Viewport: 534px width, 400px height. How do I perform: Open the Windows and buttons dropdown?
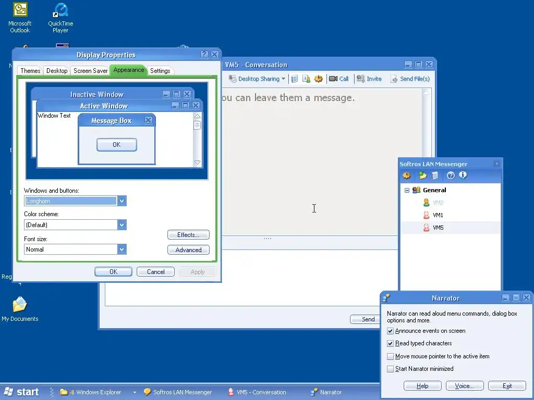coord(122,201)
